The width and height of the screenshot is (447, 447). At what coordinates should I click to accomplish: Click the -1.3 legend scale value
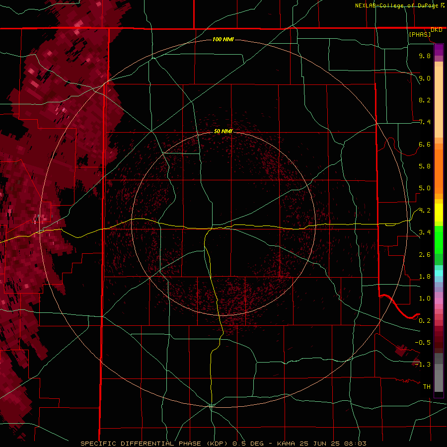[423, 365]
